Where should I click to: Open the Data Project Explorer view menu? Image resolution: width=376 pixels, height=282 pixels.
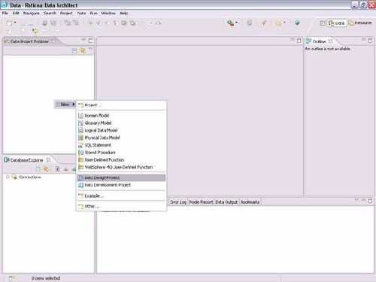90,49
